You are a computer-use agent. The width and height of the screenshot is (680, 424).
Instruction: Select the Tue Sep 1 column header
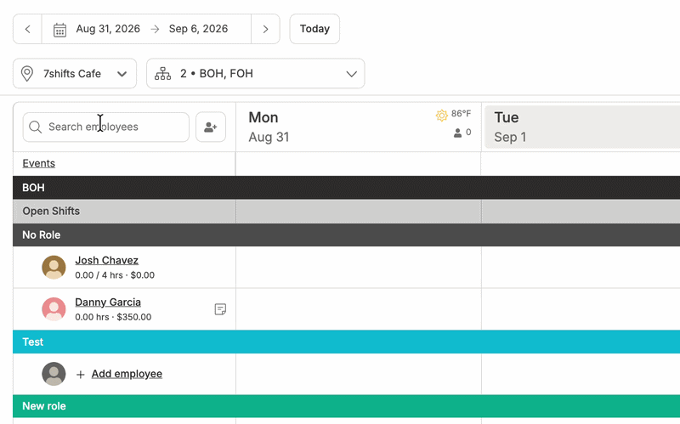click(x=582, y=127)
